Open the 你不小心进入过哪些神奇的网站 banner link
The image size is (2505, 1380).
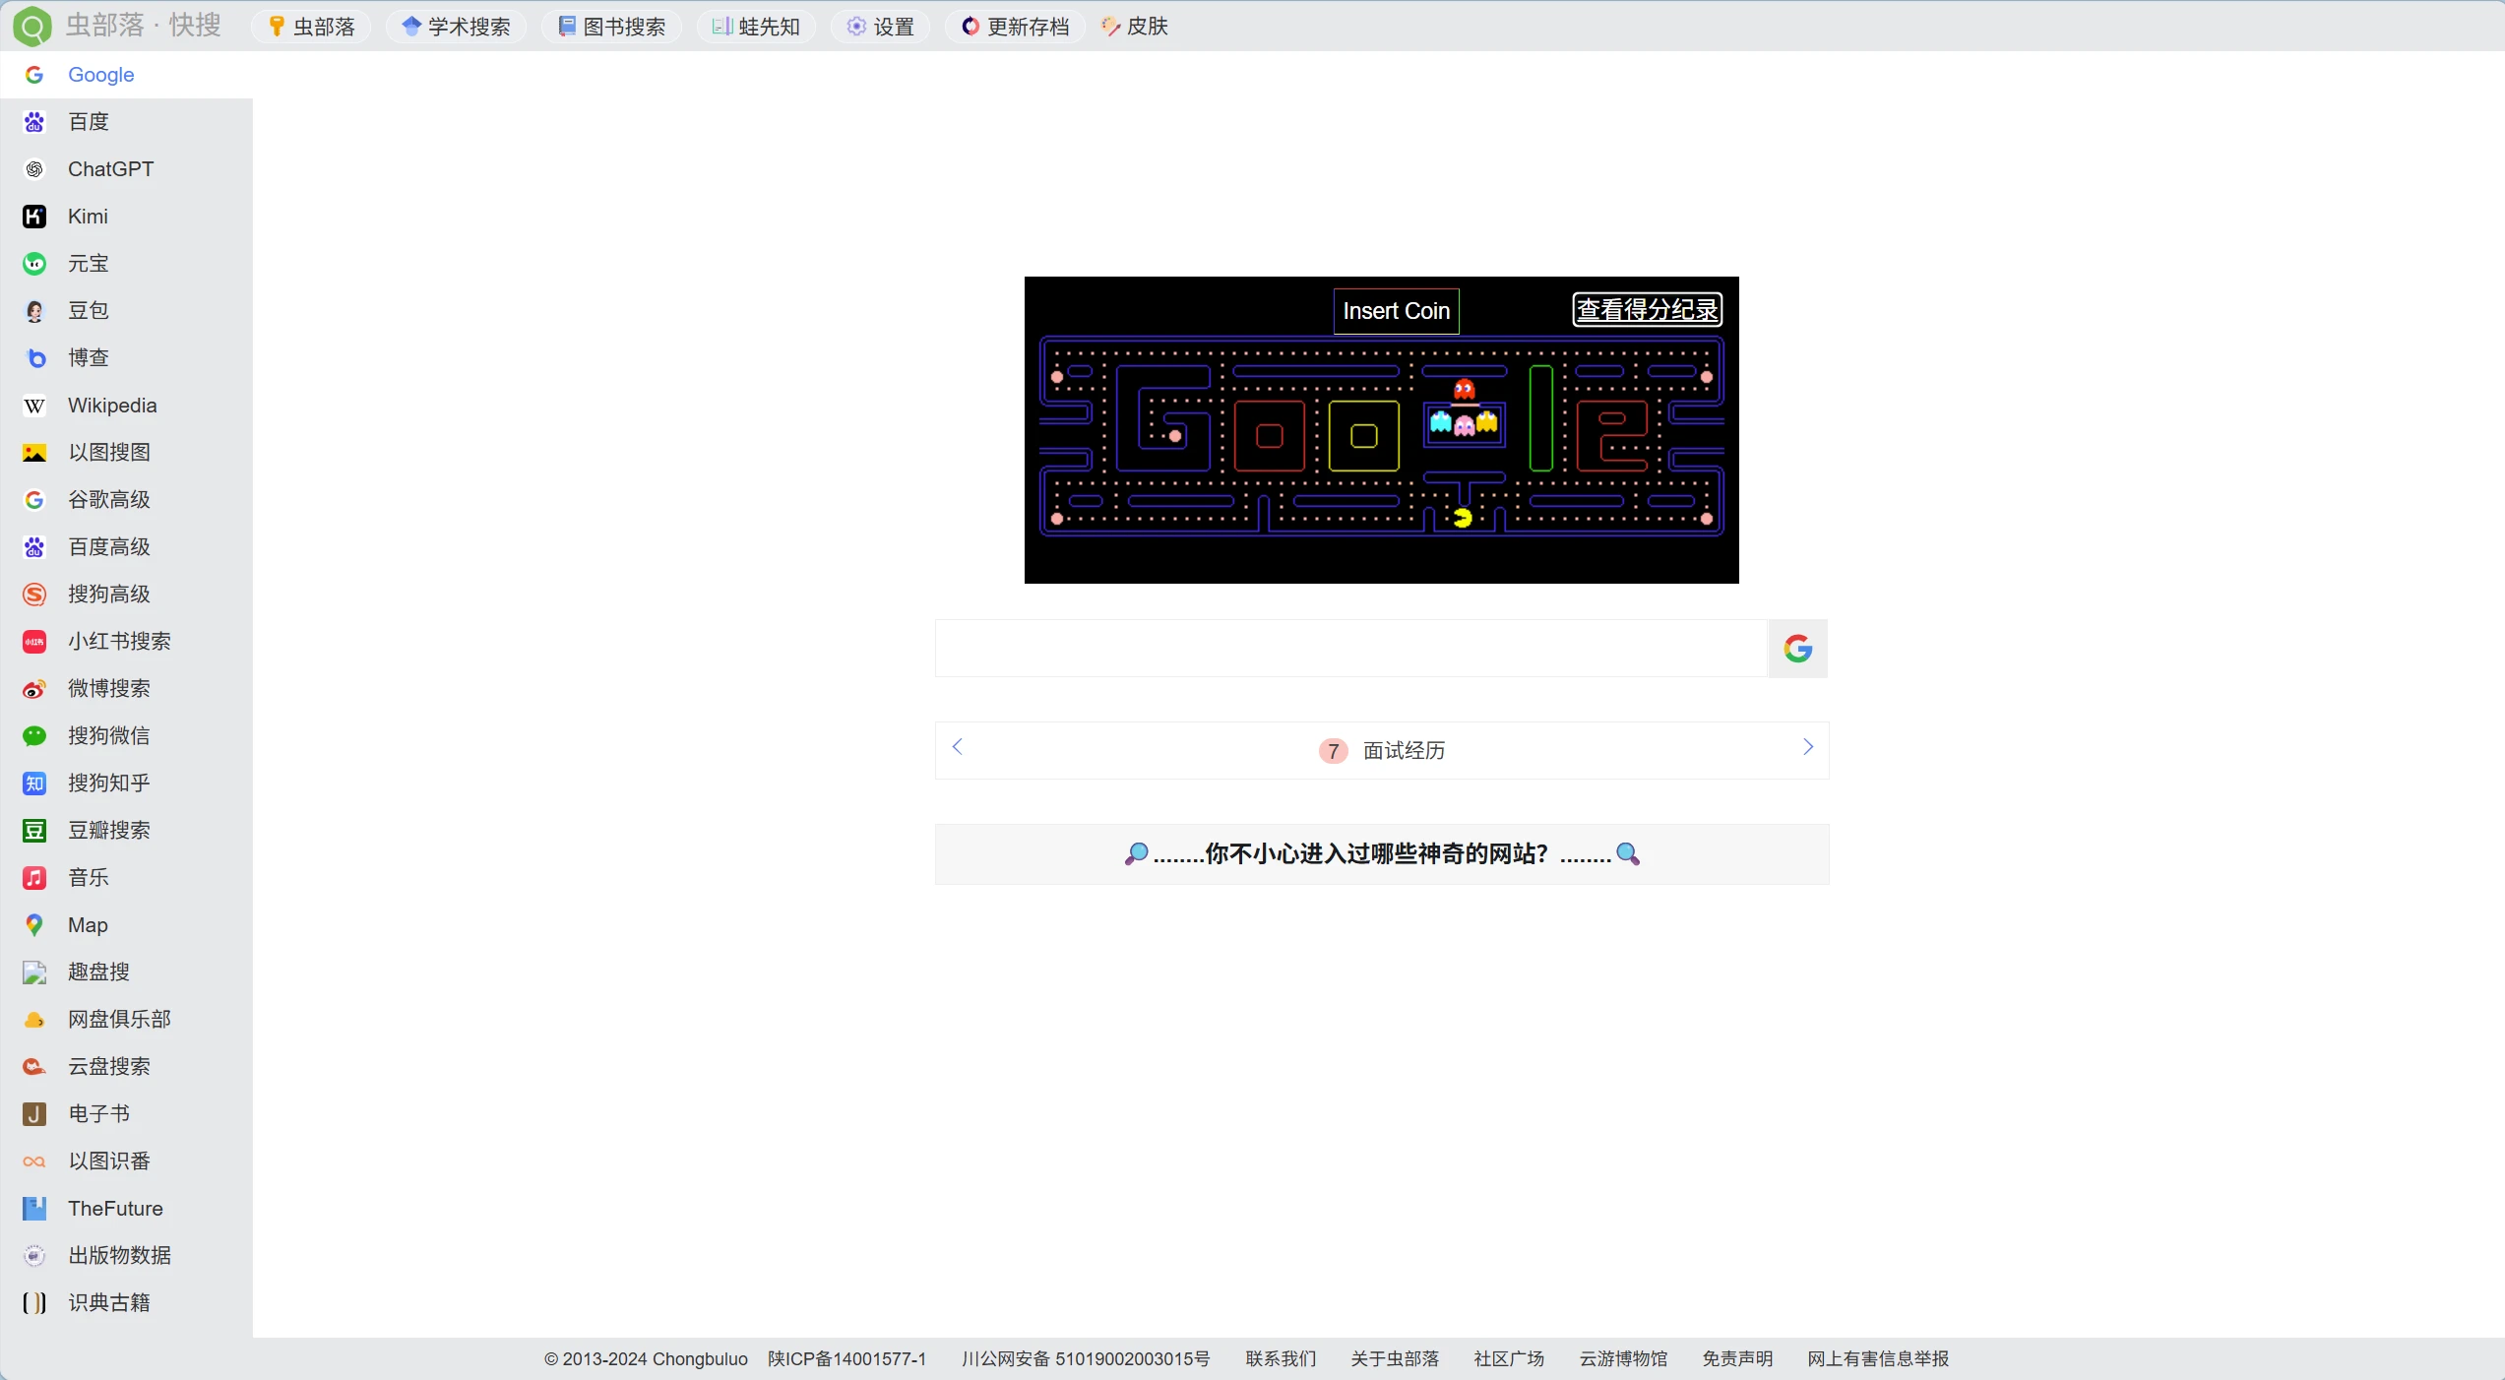coord(1382,854)
